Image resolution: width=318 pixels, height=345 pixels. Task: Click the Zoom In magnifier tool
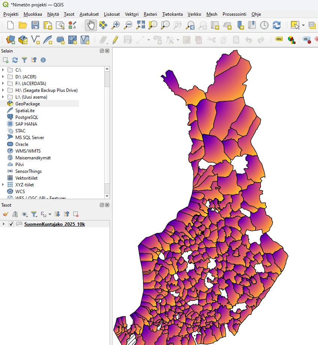116,25
